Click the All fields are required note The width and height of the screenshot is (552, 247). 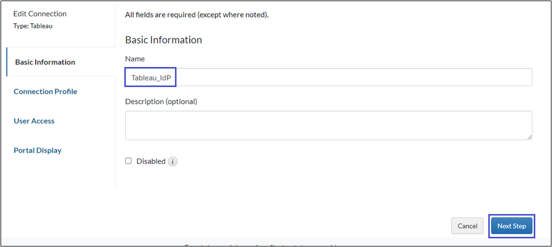[196, 14]
